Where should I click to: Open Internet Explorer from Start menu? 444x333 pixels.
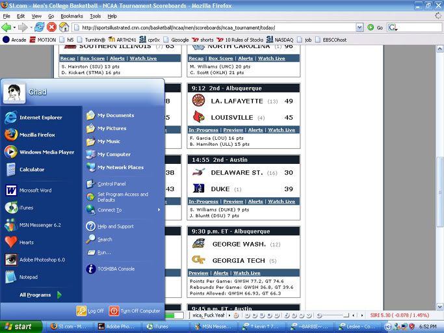33,117
